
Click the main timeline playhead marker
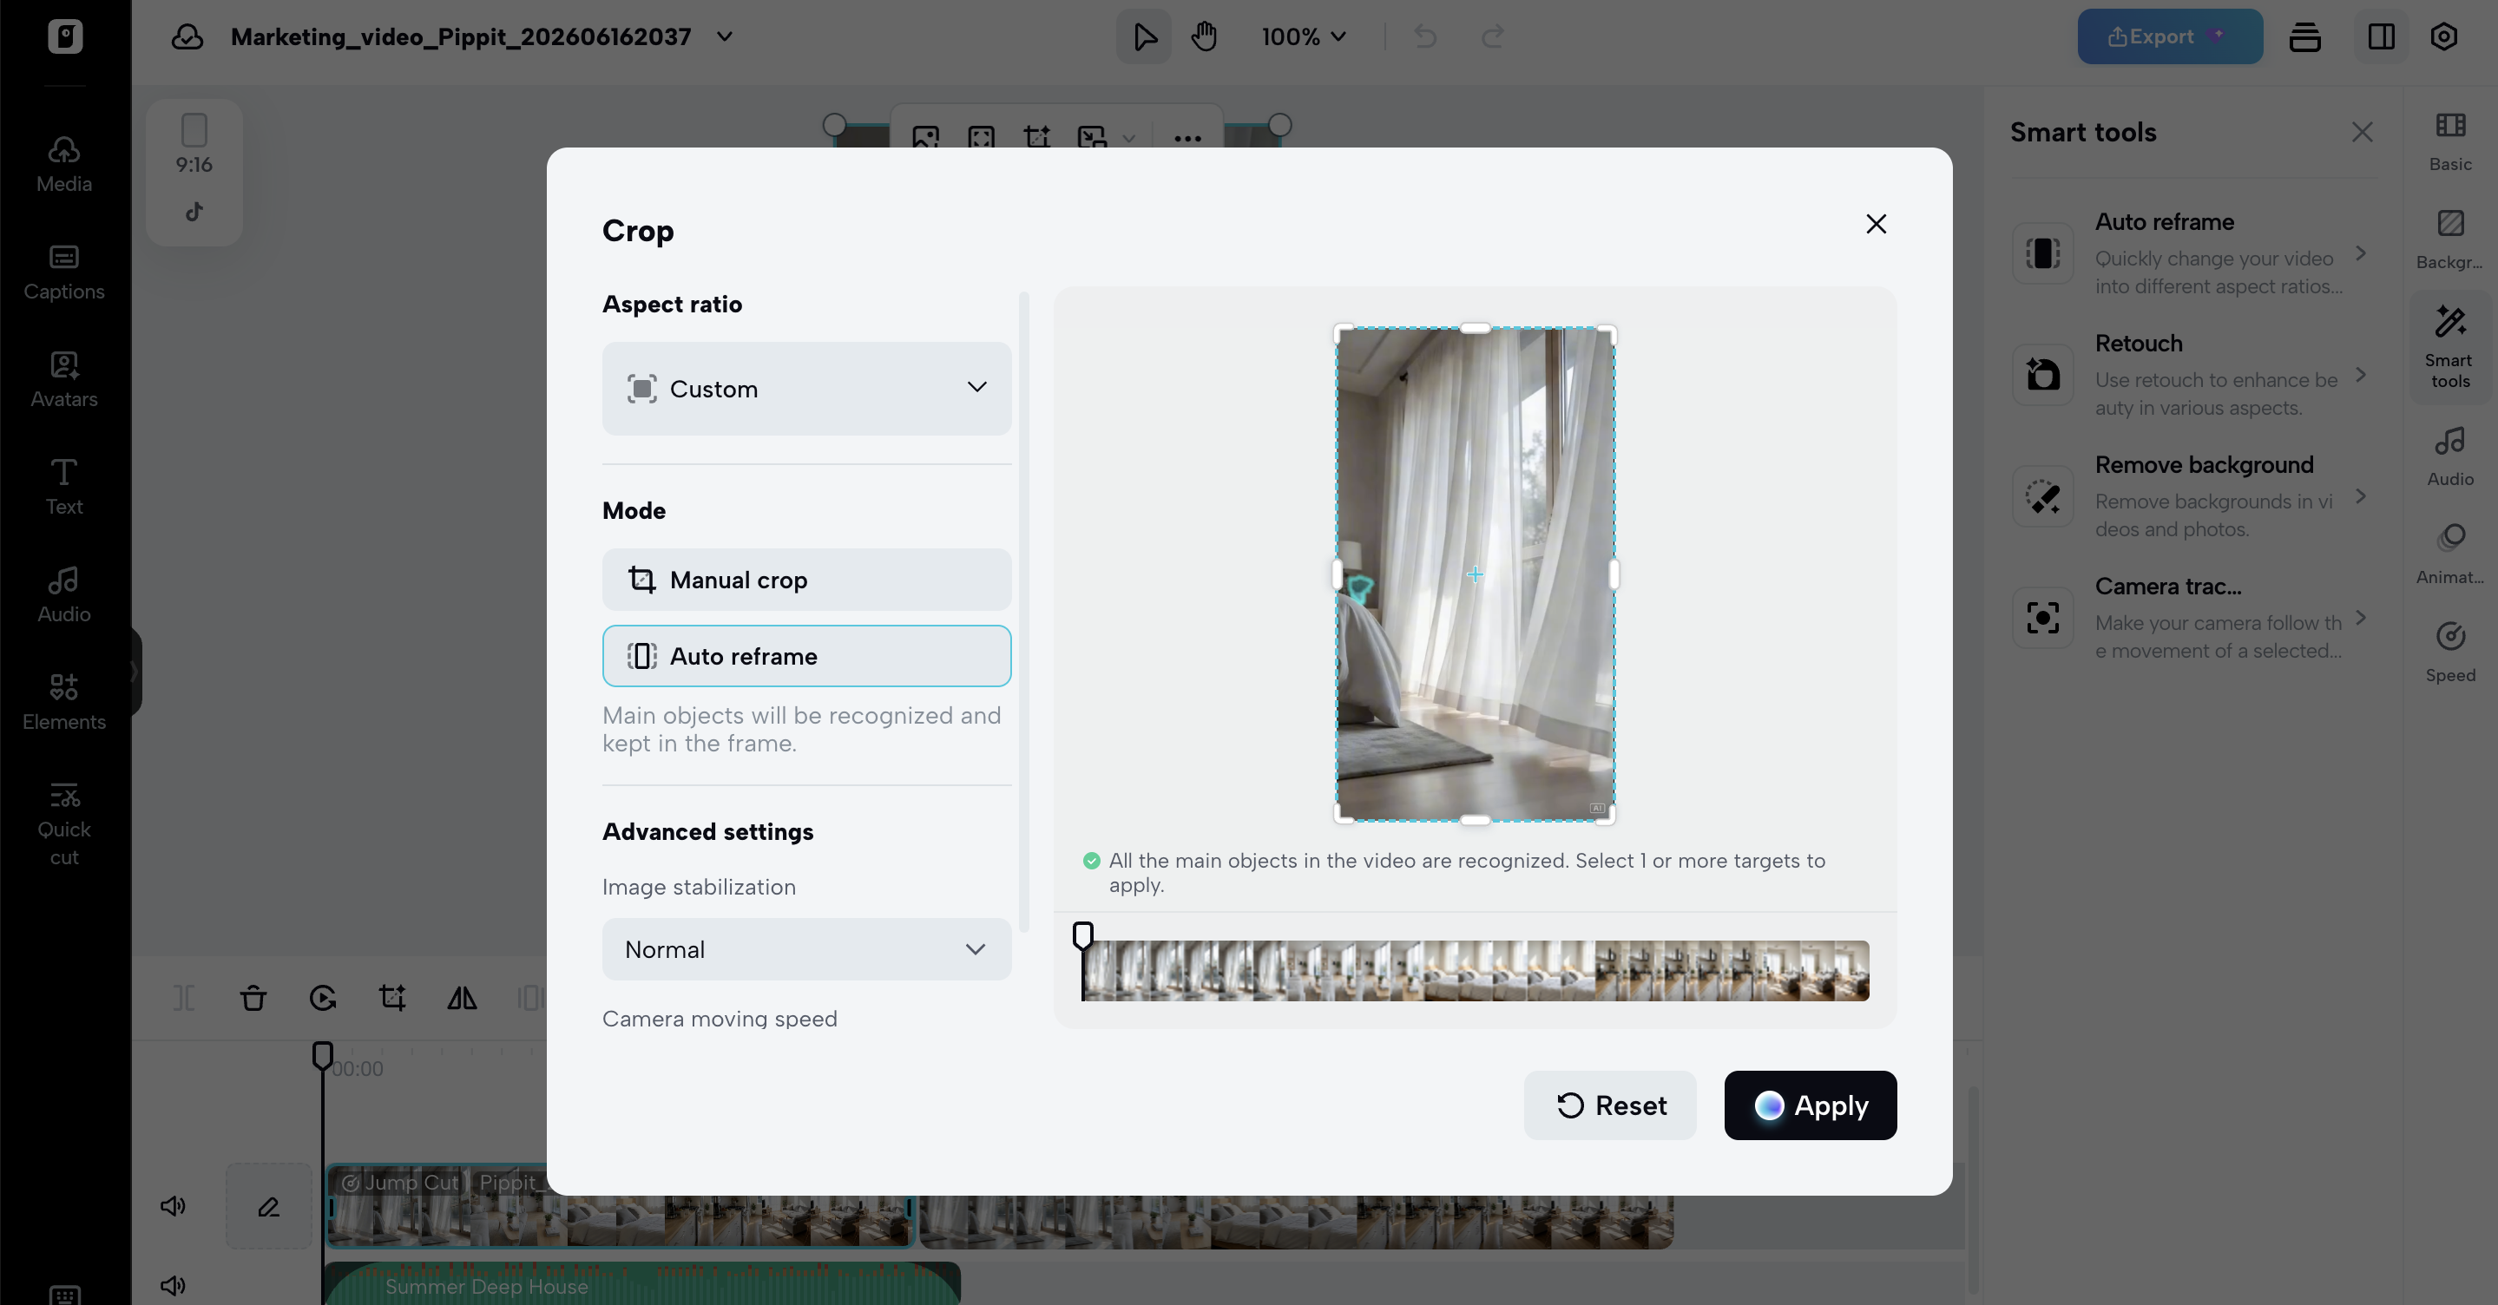pyautogui.click(x=323, y=1054)
